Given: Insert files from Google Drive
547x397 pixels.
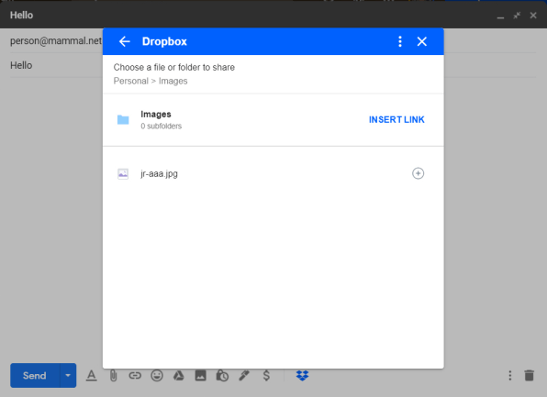Looking at the screenshot, I should pos(179,375).
